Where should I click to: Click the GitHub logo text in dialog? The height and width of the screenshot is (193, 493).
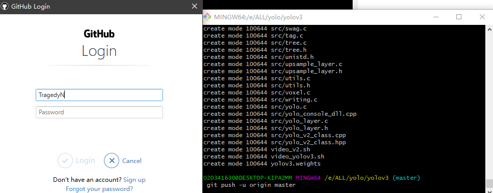click(x=99, y=34)
